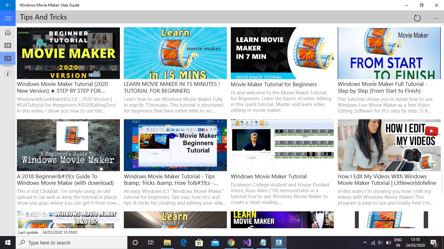444x249 pixels.
Task: Launch File Explorer from the taskbar
Action: (x=167, y=243)
